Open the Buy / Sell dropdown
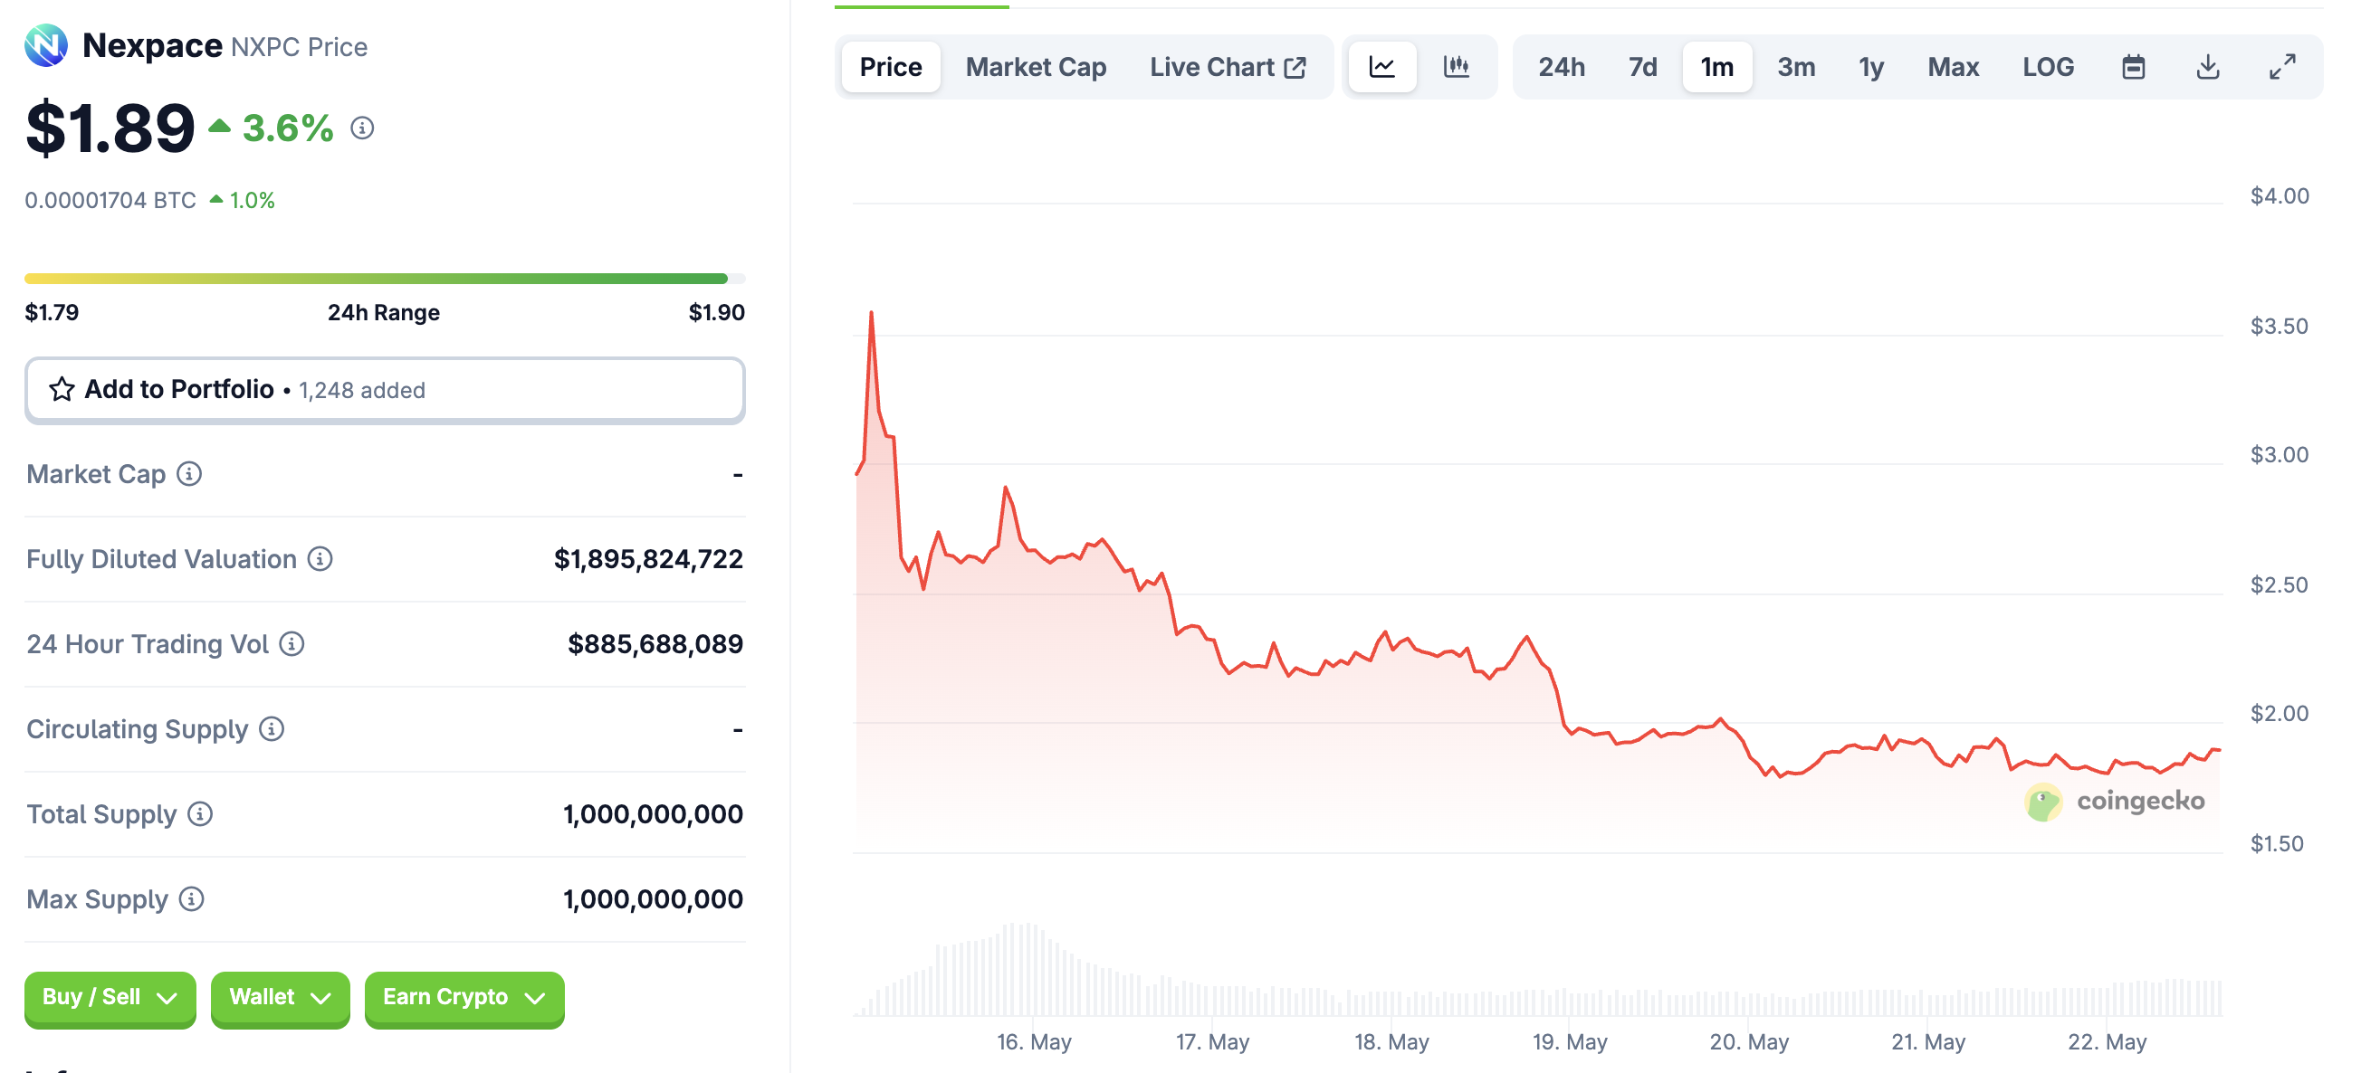This screenshot has height=1073, width=2361. pyautogui.click(x=110, y=997)
